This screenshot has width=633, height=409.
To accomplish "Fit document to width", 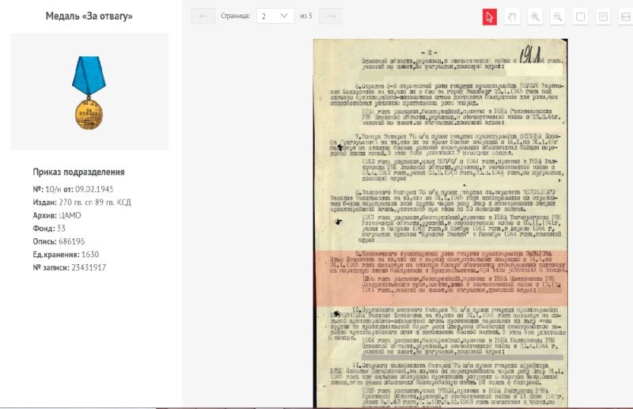I will (x=624, y=17).
